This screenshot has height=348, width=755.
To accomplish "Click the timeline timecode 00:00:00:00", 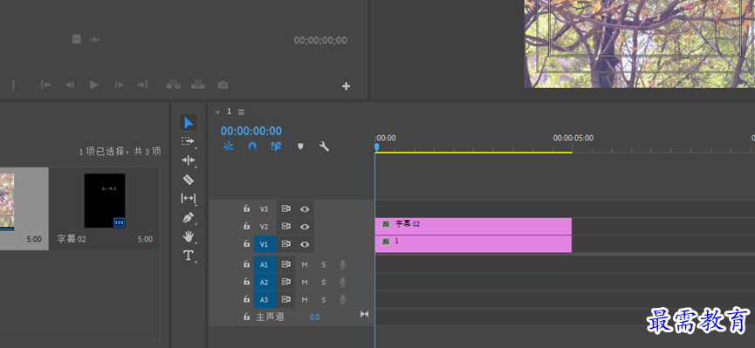I will 251,131.
